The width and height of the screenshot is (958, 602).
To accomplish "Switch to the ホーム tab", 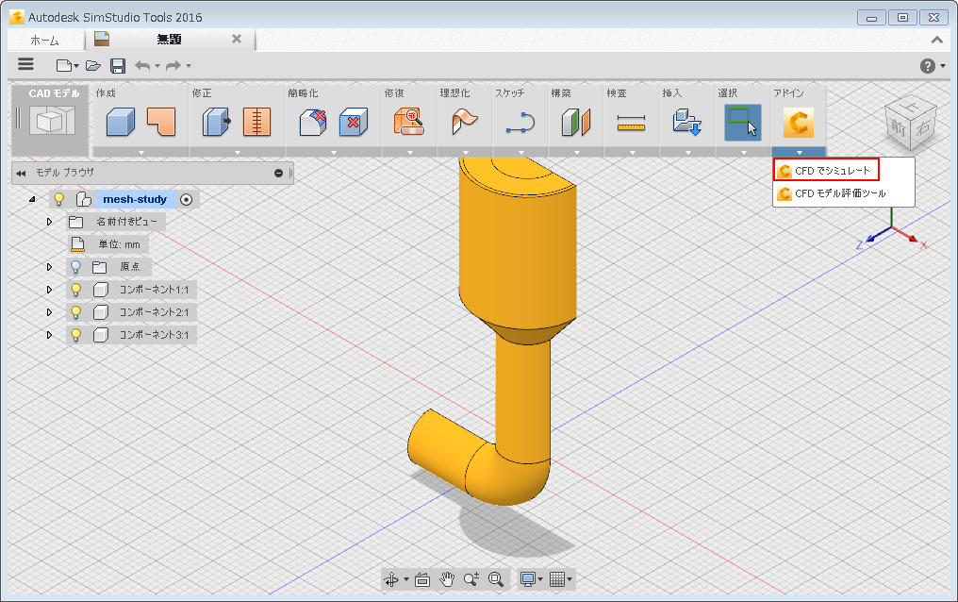I will coord(44,41).
